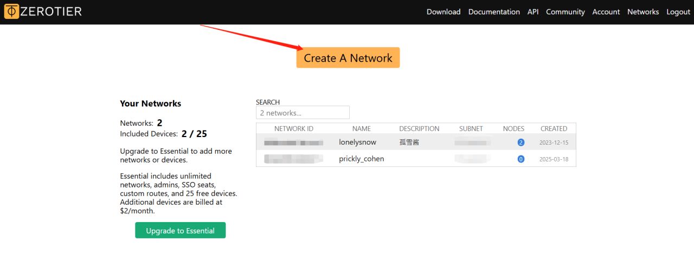
Task: Click the node count badge showing 2
Action: tap(521, 142)
